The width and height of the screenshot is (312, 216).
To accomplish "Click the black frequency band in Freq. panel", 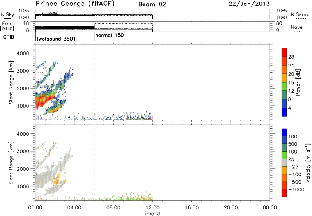I will click(x=65, y=28).
